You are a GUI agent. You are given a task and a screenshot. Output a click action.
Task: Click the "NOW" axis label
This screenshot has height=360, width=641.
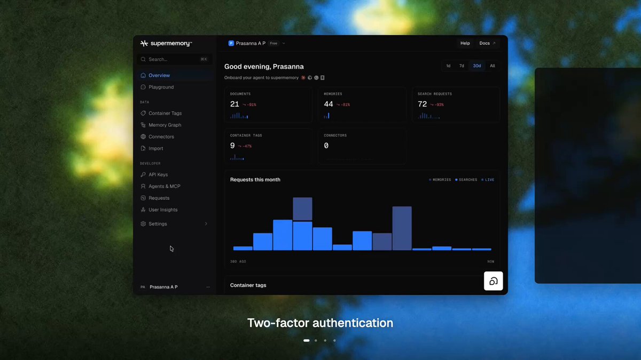click(491, 262)
